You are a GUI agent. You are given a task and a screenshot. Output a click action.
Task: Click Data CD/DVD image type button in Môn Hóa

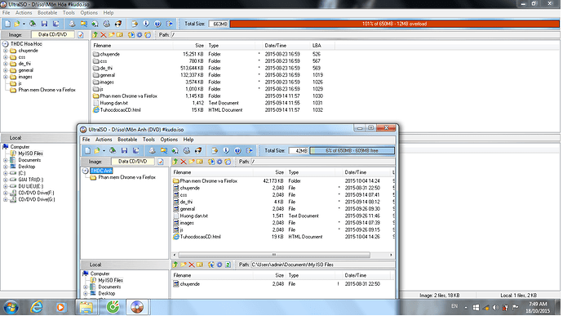click(x=53, y=34)
